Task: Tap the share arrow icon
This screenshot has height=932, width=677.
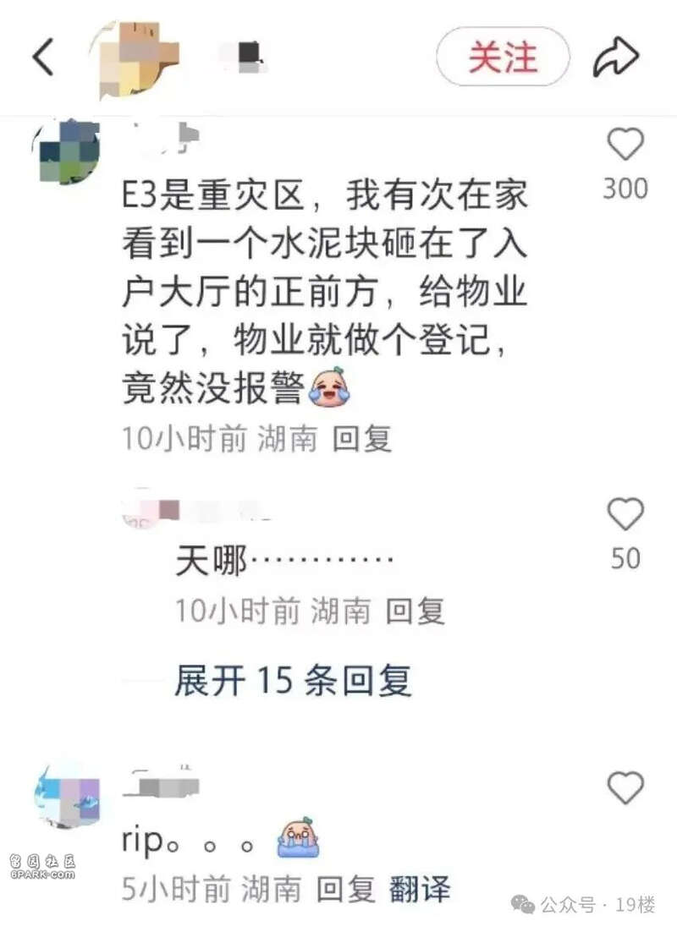Action: coord(616,57)
